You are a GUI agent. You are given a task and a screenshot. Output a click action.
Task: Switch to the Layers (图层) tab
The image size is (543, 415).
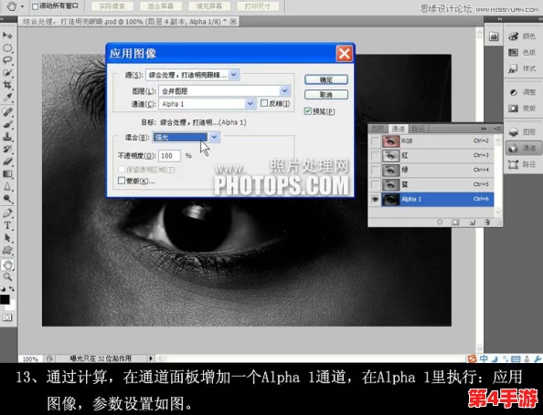point(378,129)
